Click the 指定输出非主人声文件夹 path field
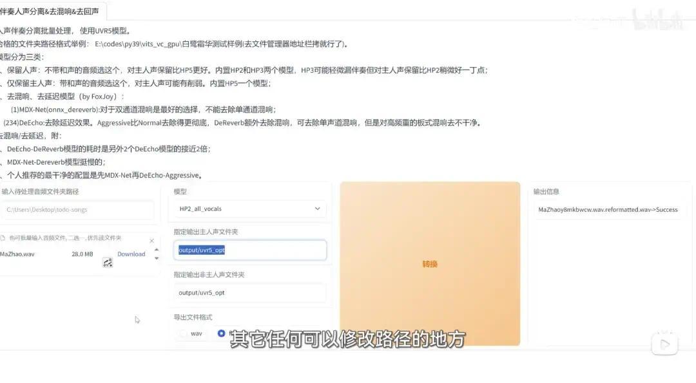 click(x=250, y=293)
